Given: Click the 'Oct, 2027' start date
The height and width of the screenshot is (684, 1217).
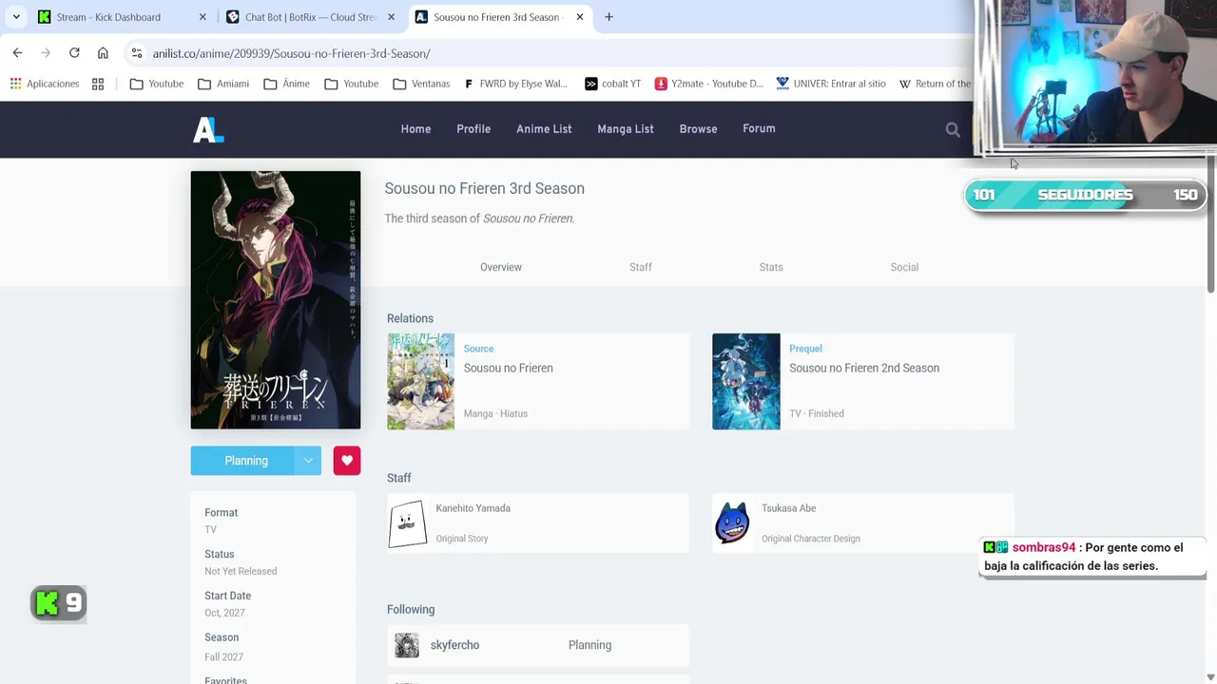Looking at the screenshot, I should [x=224, y=613].
